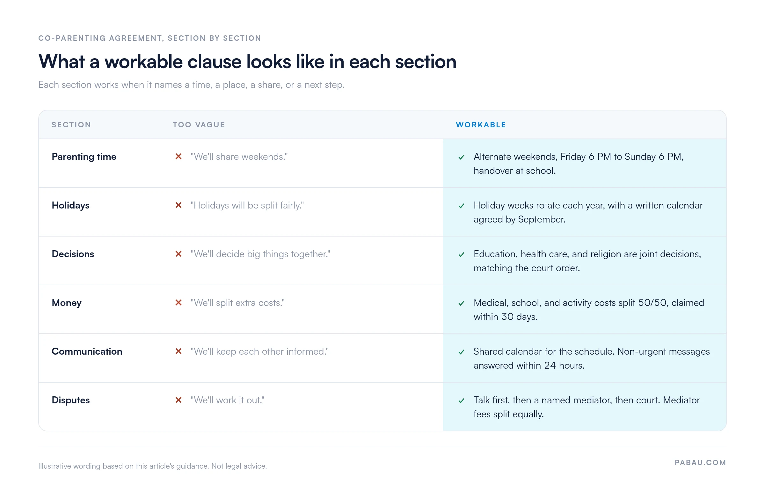Select the "Money" row label
The image size is (765, 503).
click(x=67, y=303)
